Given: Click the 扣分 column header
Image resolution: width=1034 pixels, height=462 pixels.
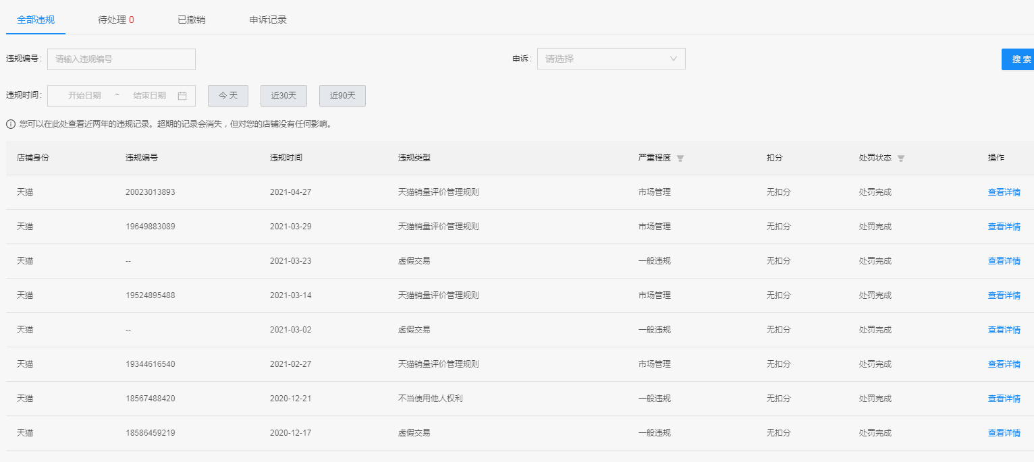Looking at the screenshot, I should tap(775, 158).
